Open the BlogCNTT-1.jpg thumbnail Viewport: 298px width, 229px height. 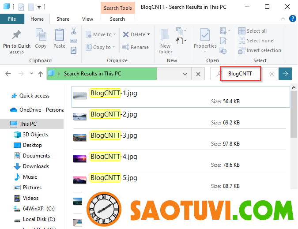point(80,95)
